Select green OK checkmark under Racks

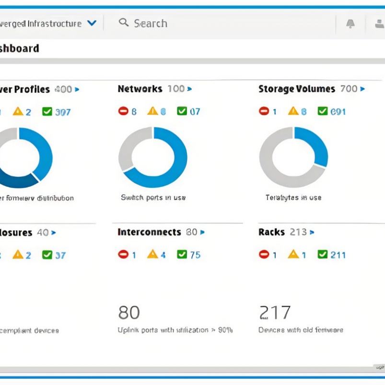pyautogui.click(x=323, y=255)
